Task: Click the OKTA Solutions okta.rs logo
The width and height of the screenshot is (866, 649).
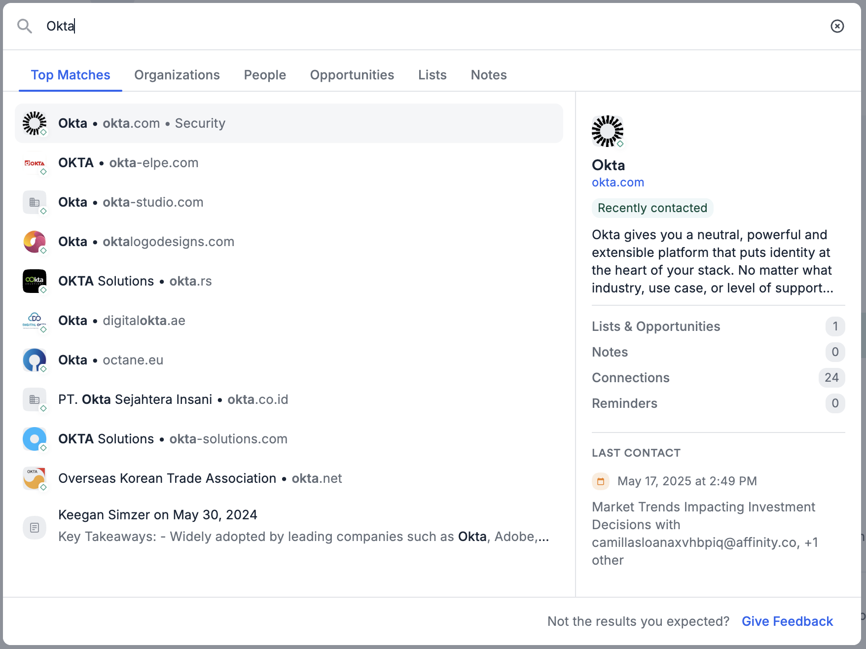Action: coord(35,281)
